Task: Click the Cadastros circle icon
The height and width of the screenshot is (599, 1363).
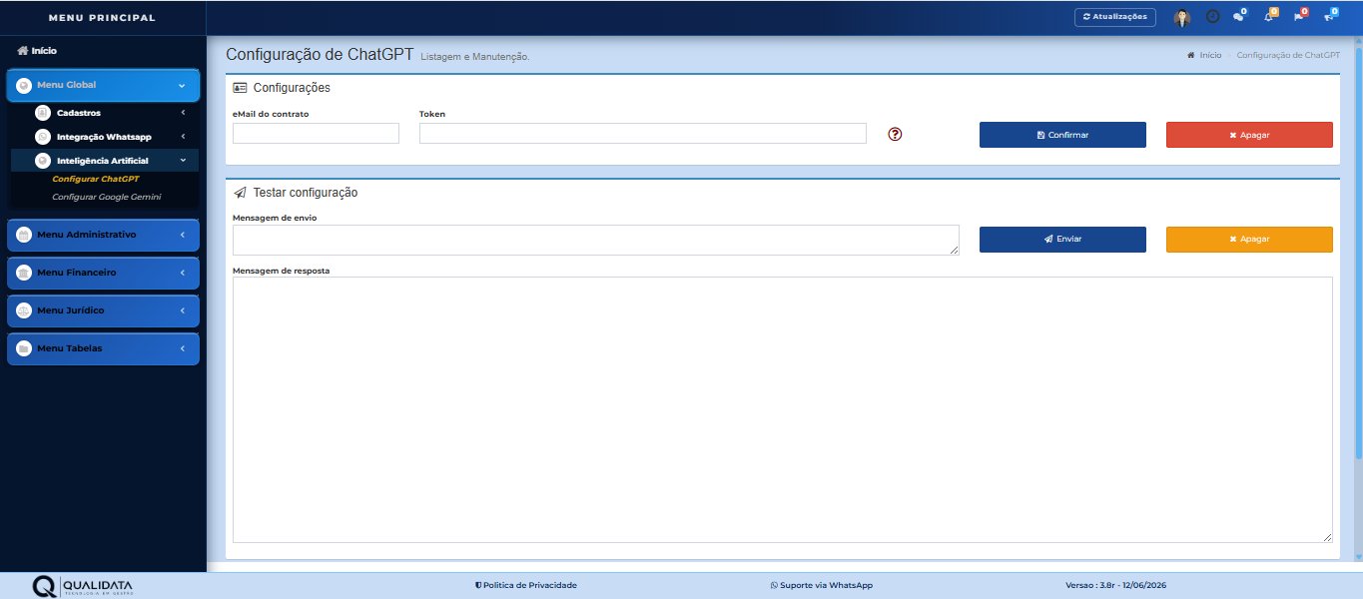Action: pyautogui.click(x=43, y=113)
